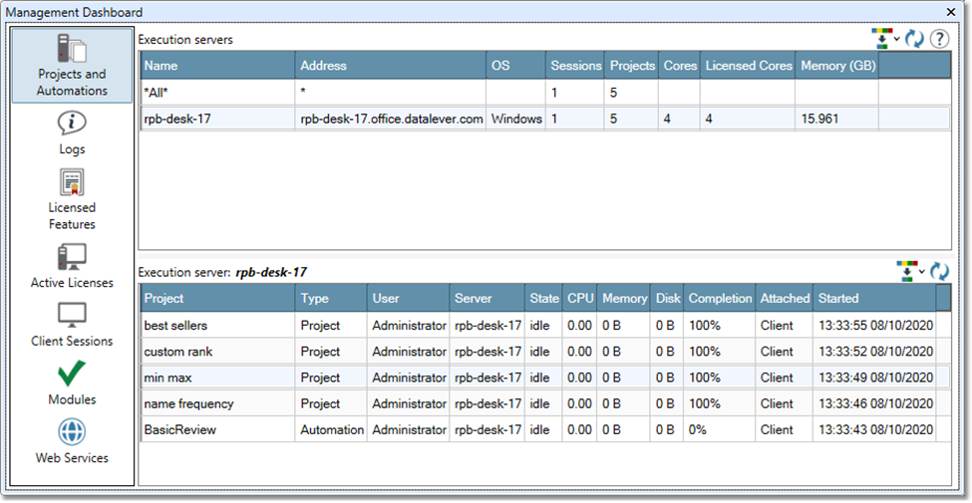Open help for Execution servers

[939, 39]
